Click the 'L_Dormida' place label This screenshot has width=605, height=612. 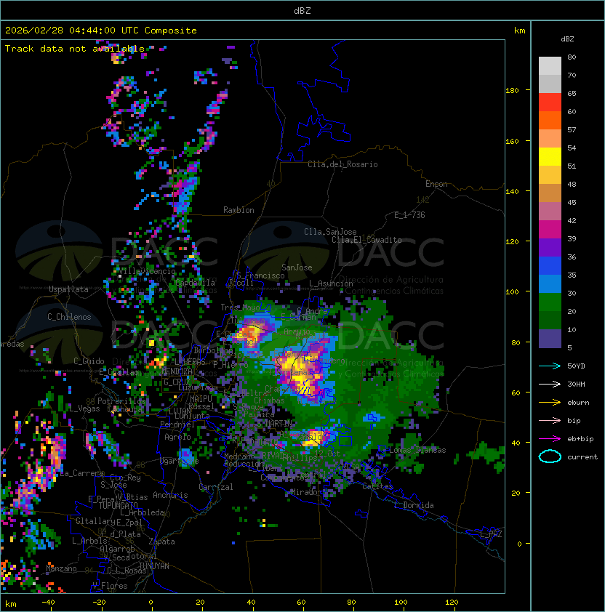[414, 505]
